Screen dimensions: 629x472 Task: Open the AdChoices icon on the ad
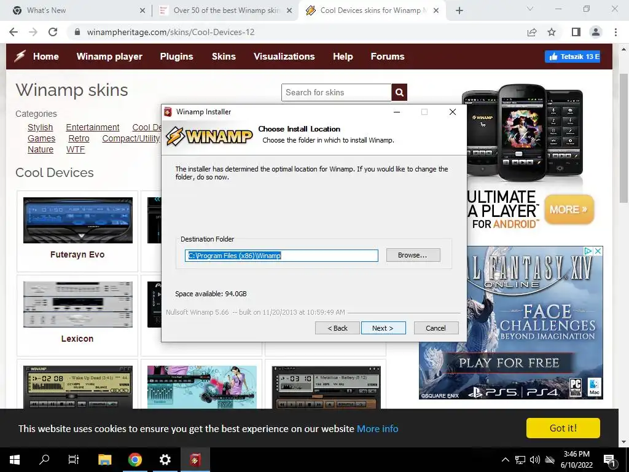click(x=588, y=251)
